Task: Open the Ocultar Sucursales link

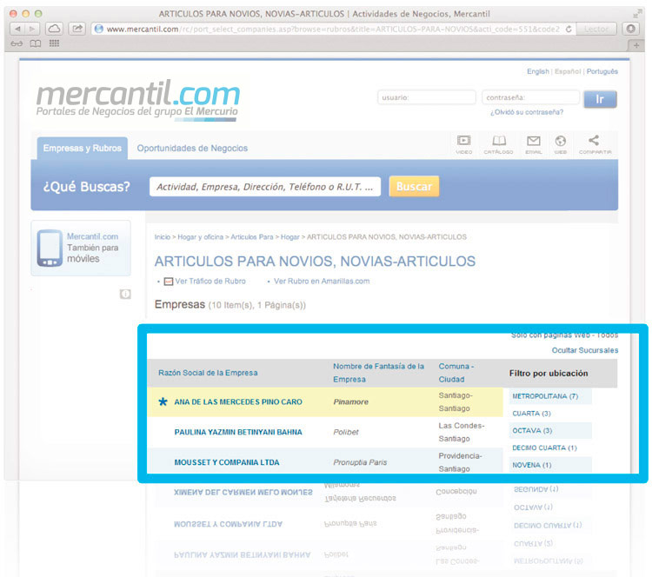Action: pyautogui.click(x=585, y=350)
